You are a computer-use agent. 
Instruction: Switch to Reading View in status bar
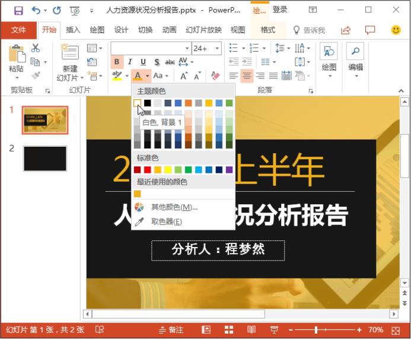[x=251, y=330]
